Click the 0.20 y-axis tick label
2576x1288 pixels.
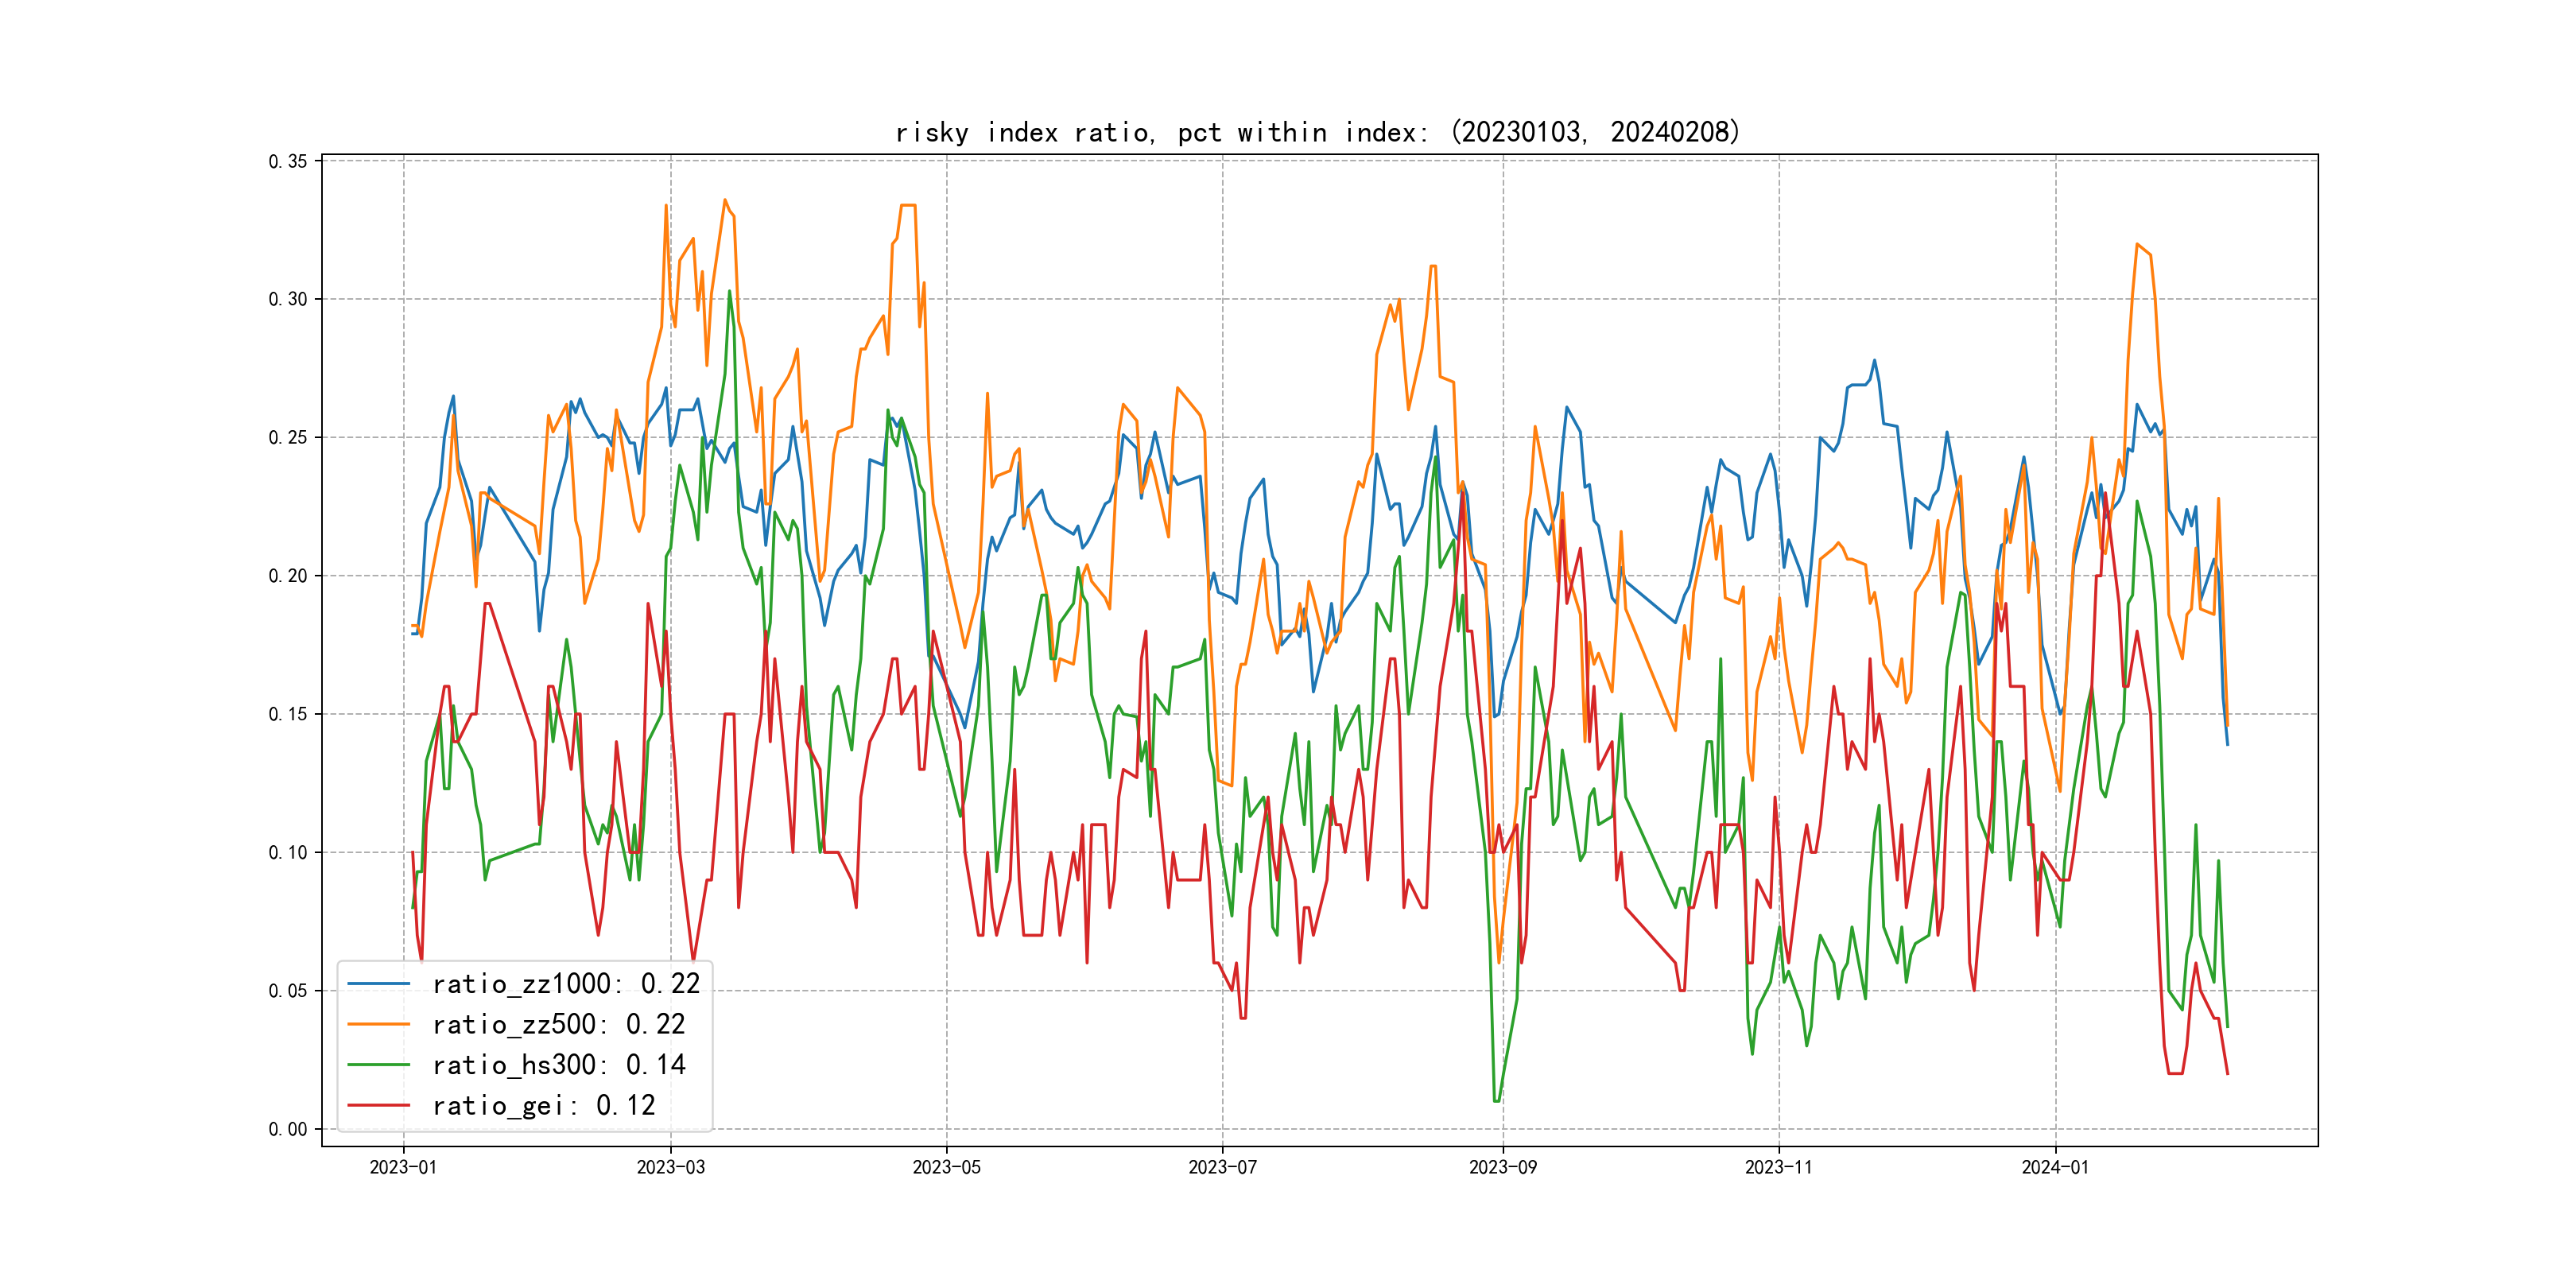coord(288,576)
